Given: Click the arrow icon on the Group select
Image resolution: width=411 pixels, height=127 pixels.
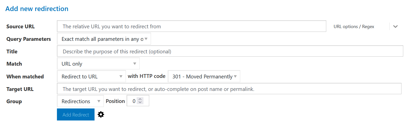Looking at the screenshot, I should [x=99, y=101].
